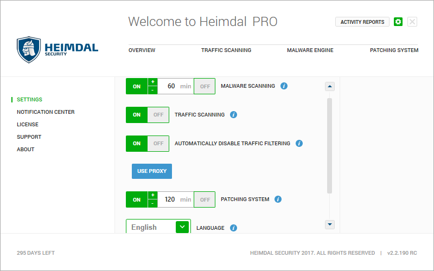
Task: Set Automatically Disable Traffic Filtering to ON
Action: point(137,144)
